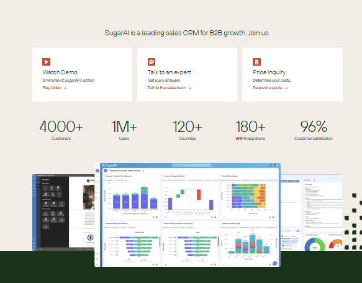
Task: Open the dark editor screenshot on the left
Action: [63, 212]
